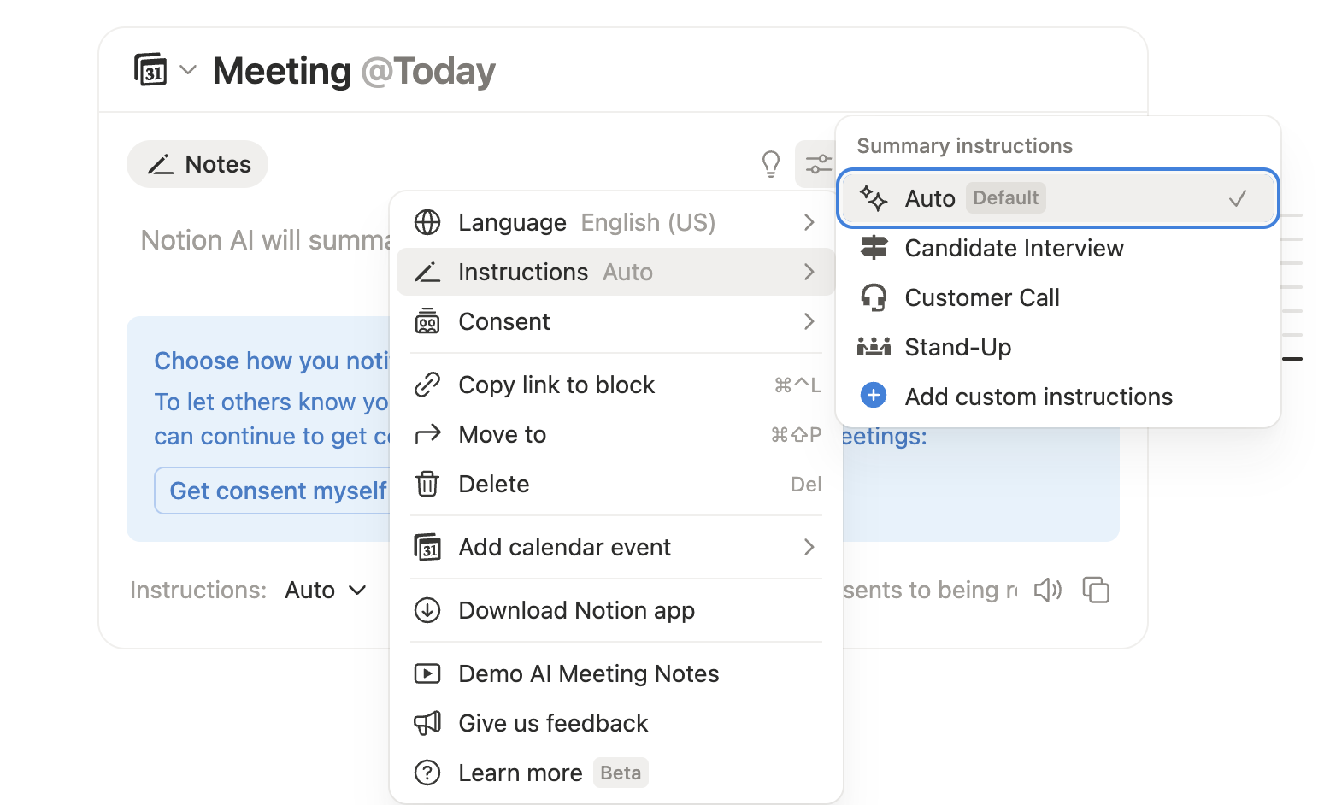Image resolution: width=1330 pixels, height=805 pixels.
Task: Click Add custom instructions
Action: point(1039,396)
